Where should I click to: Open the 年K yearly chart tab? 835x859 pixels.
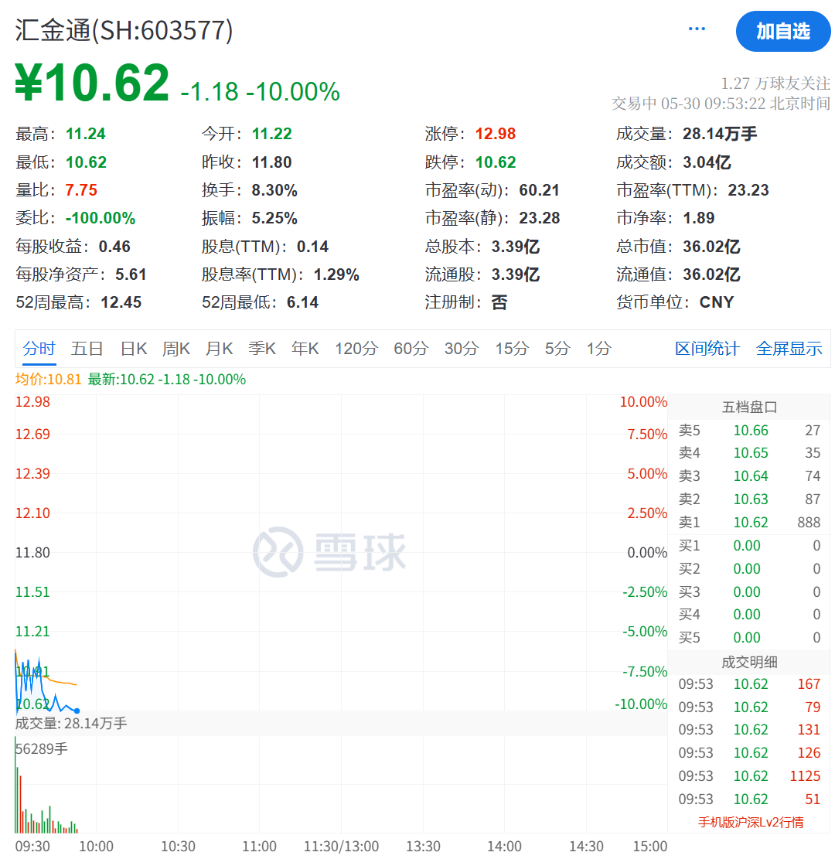tap(305, 348)
